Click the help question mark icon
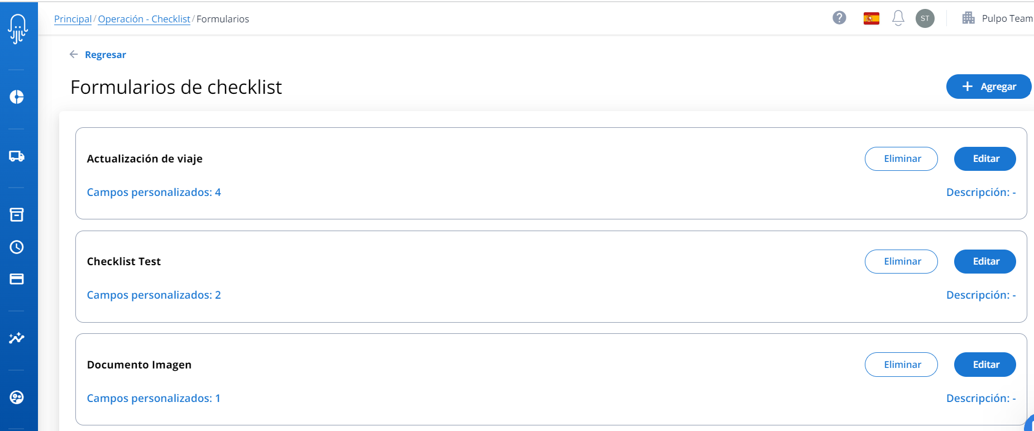Viewport: 1034px width, 431px height. point(839,18)
